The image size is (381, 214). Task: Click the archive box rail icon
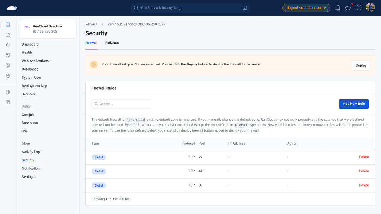pos(8,103)
